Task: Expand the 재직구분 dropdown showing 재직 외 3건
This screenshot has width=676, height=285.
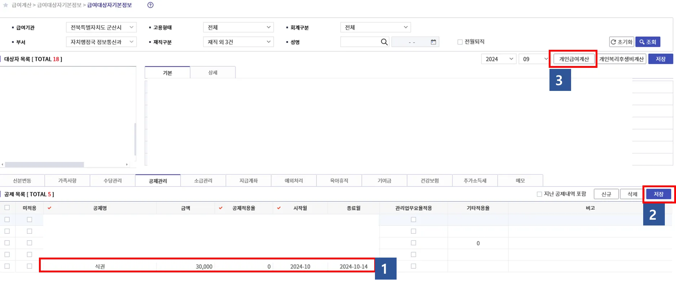Action: [x=238, y=42]
